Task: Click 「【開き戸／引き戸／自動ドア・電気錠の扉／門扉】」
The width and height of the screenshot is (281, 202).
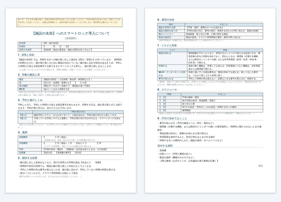Action: [67, 86]
